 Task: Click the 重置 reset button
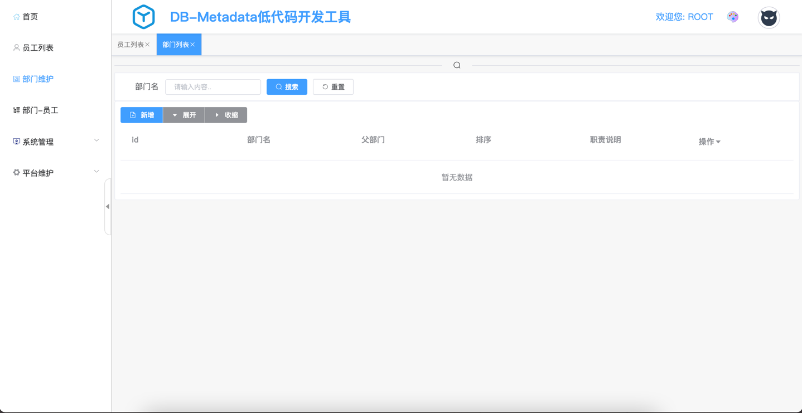coord(333,87)
